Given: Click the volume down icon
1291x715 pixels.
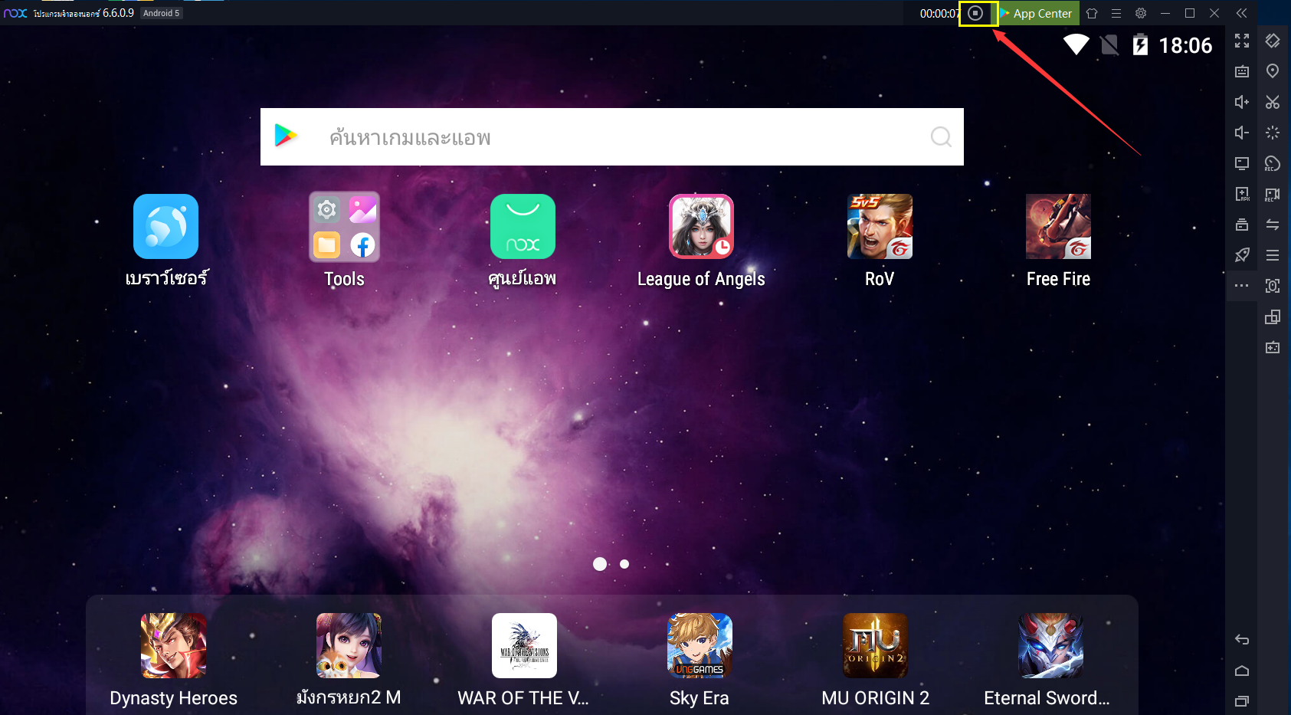Looking at the screenshot, I should click(1242, 133).
